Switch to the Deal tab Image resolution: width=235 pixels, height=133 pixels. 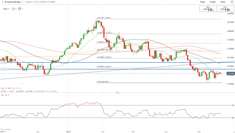click(x=203, y=2)
